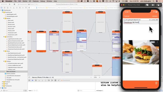Collapse the Utilities group

tap(4, 61)
